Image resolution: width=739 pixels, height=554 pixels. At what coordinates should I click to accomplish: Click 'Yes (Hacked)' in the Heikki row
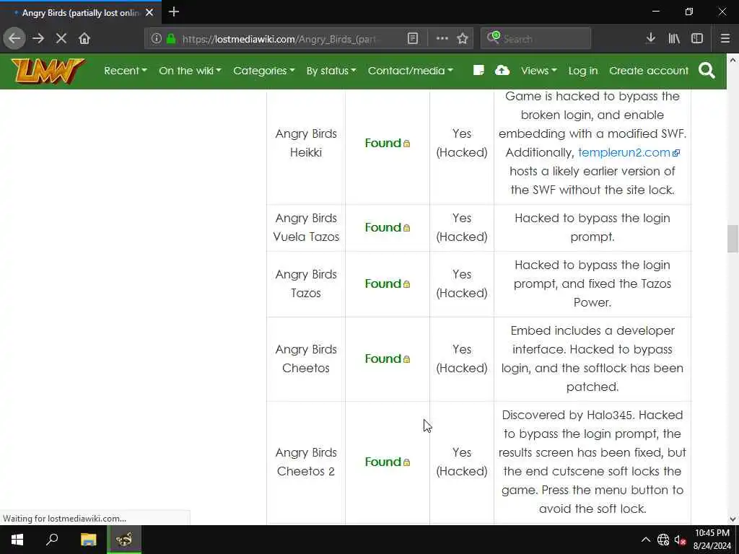point(461,144)
